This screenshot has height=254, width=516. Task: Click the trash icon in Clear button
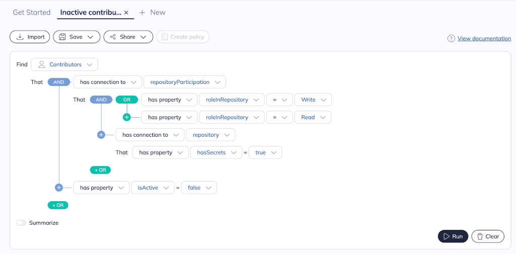point(480,236)
